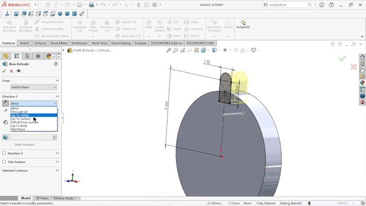Click the draft angle input field
The width and height of the screenshot is (366, 206).
pos(31,137)
